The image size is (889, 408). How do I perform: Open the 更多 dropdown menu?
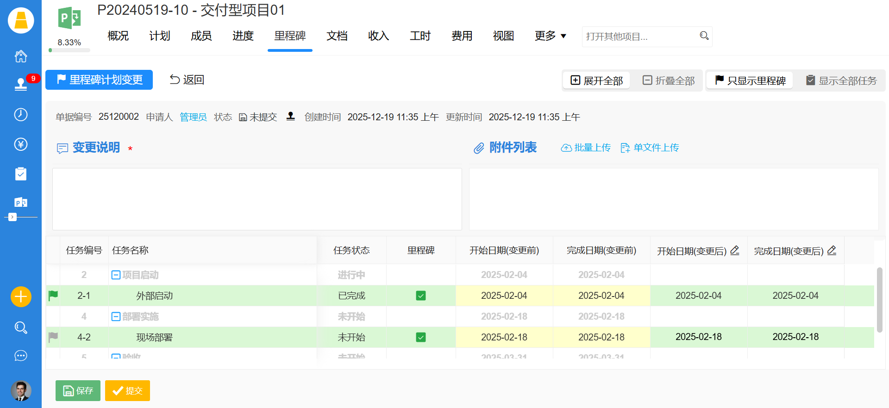[550, 36]
